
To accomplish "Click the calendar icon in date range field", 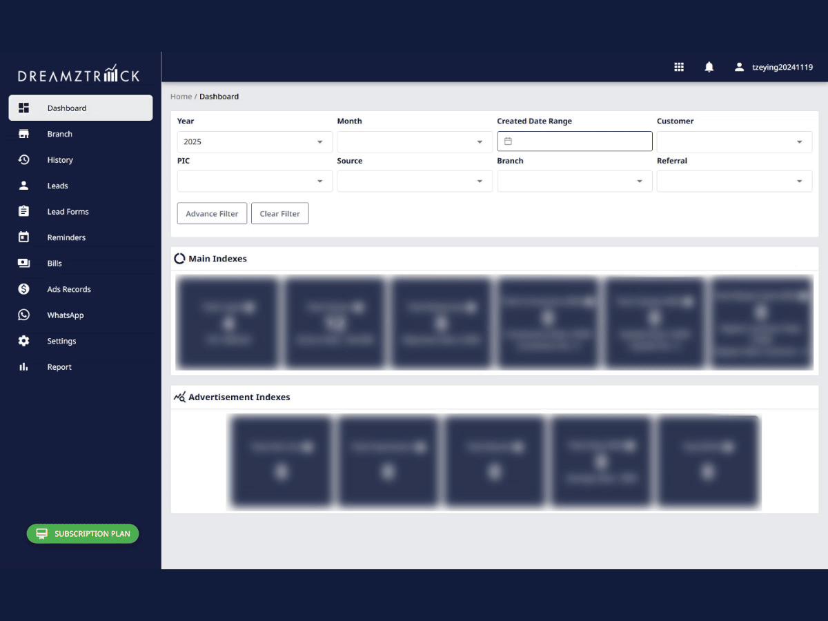I will point(508,141).
